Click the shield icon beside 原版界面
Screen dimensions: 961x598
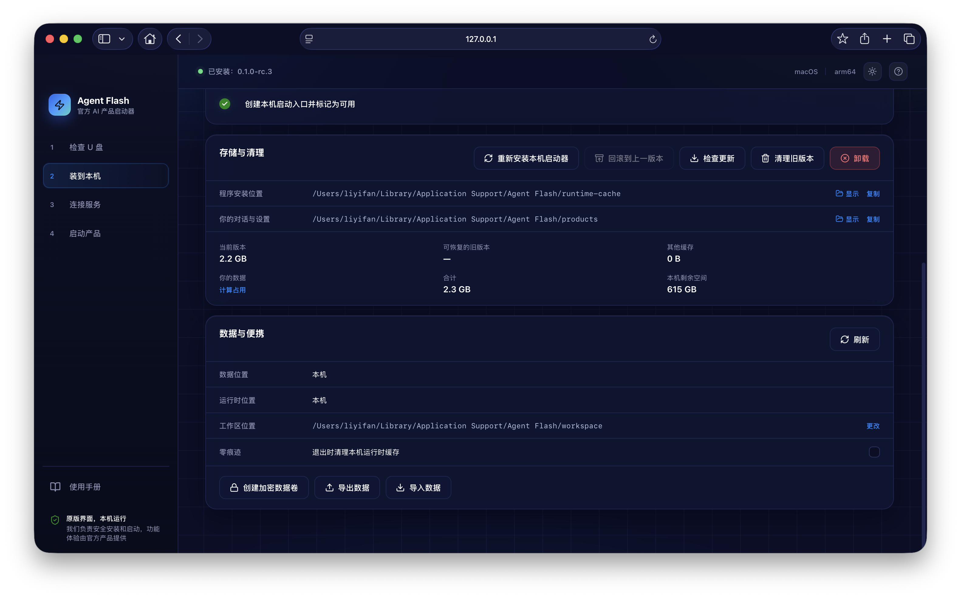(55, 519)
